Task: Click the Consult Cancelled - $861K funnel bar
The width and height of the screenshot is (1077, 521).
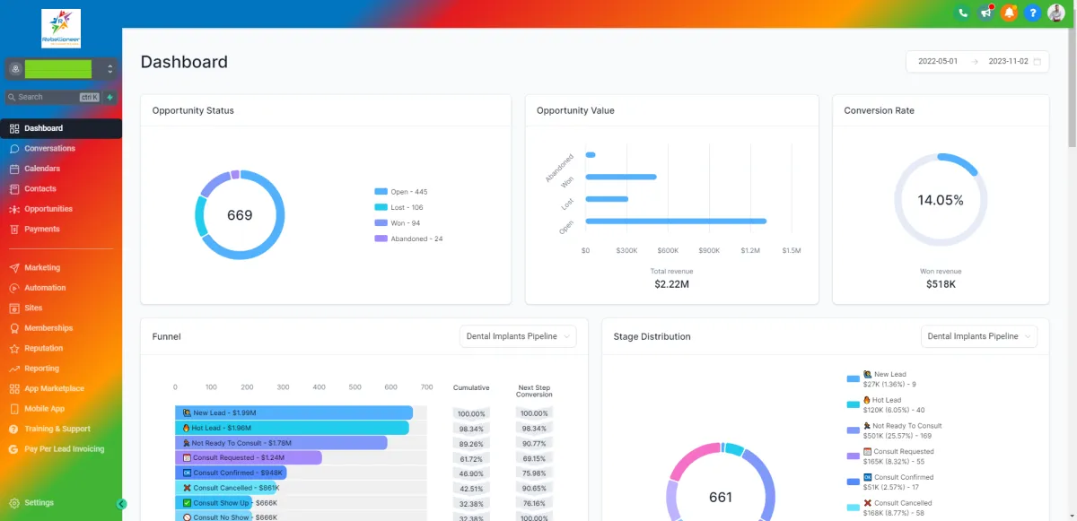Action: (x=225, y=488)
